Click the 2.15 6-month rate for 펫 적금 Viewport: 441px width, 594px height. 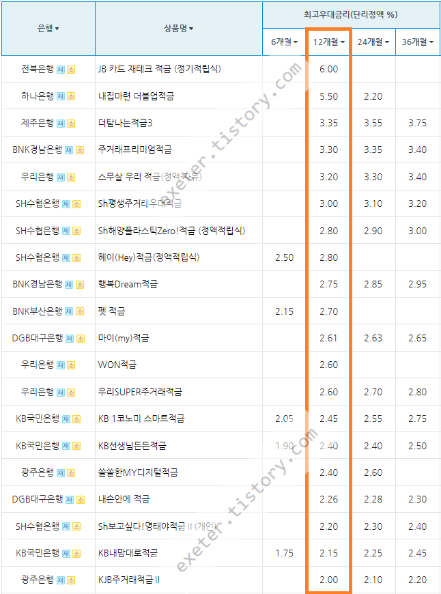284,312
